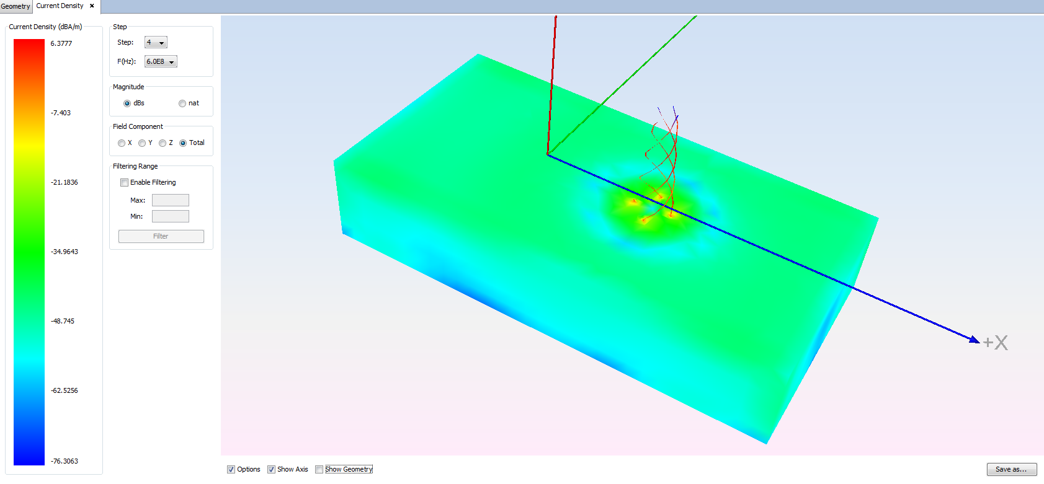Expand the F(Hz) frequency dropdown
Image resolution: width=1044 pixels, height=484 pixels.
pos(161,62)
